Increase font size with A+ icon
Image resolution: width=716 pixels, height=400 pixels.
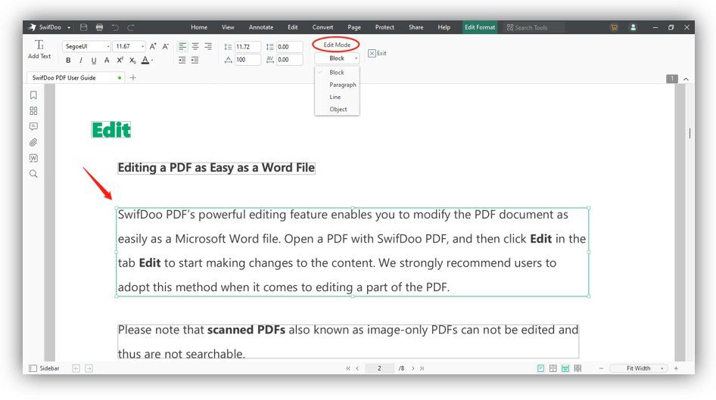pyautogui.click(x=153, y=47)
